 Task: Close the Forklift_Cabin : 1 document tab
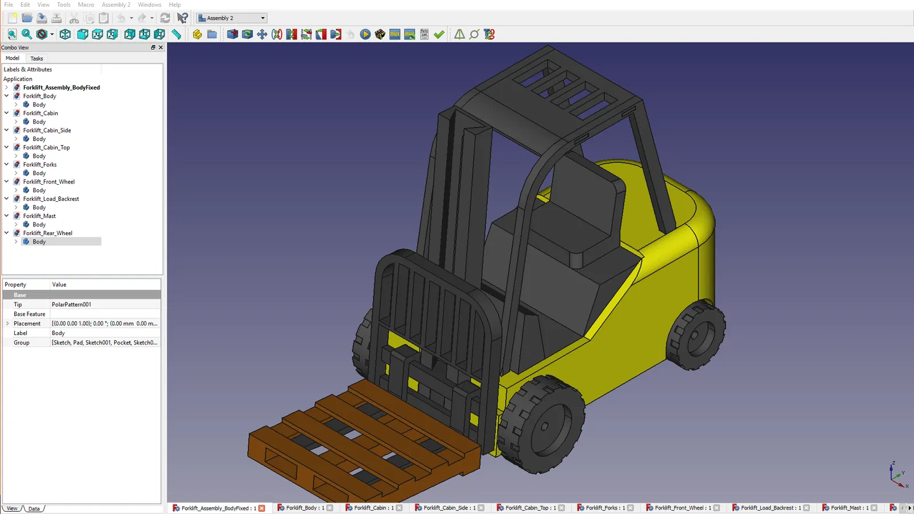click(x=399, y=508)
